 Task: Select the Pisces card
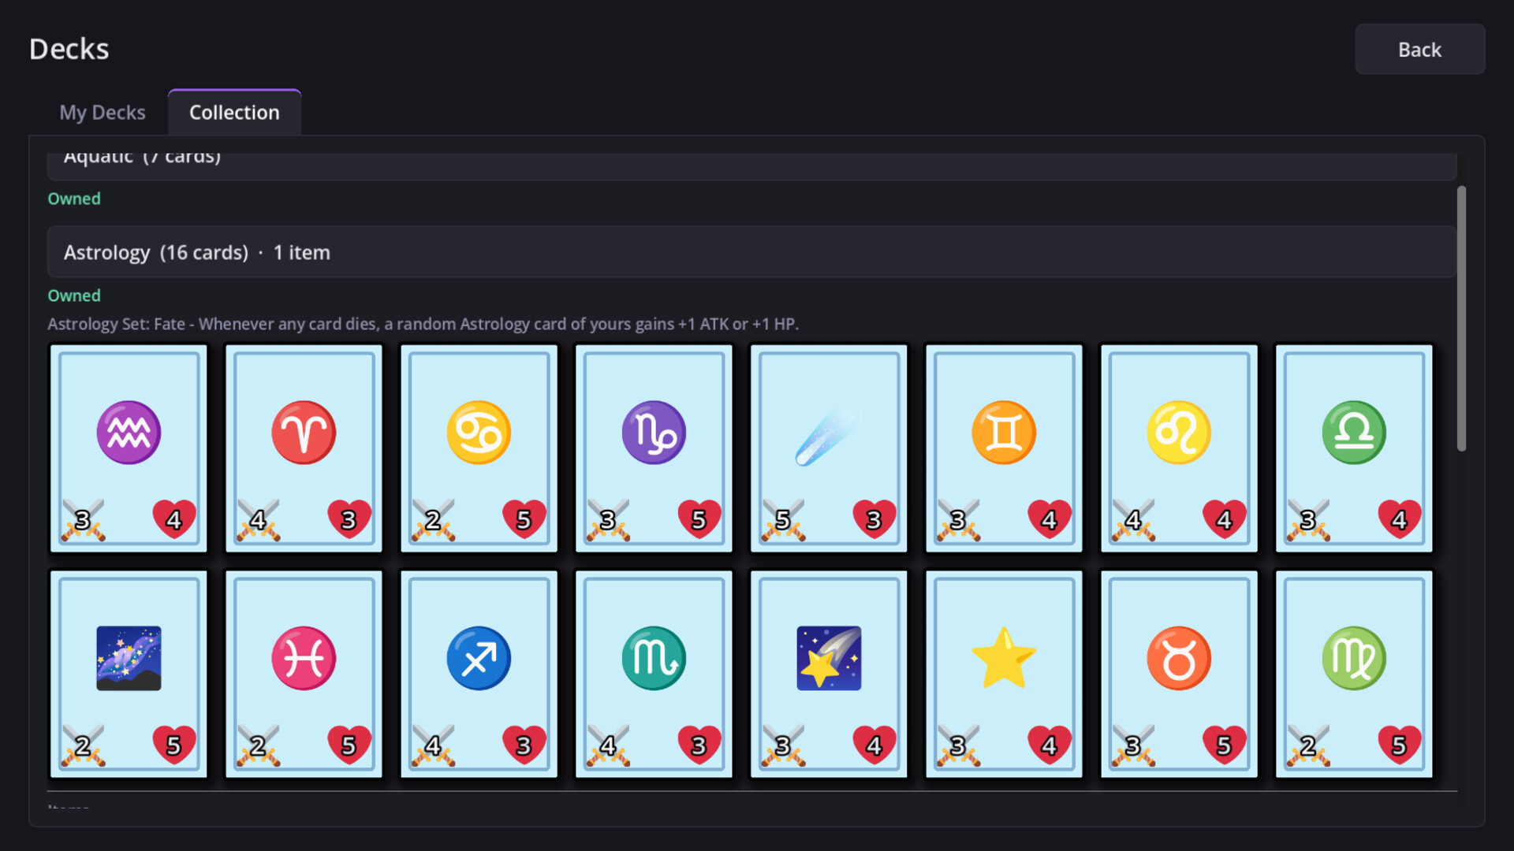pyautogui.click(x=304, y=674)
